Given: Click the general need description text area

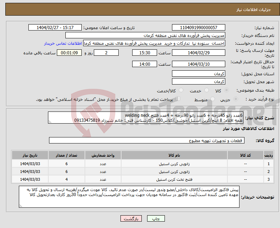Looking at the screenshot, I should tap(146, 118).
